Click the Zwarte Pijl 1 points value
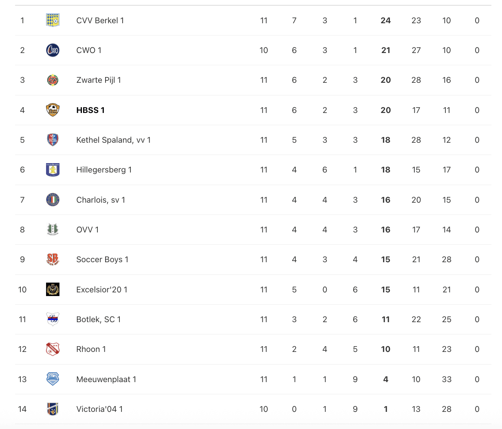This screenshot has width=502, height=429. (x=385, y=80)
